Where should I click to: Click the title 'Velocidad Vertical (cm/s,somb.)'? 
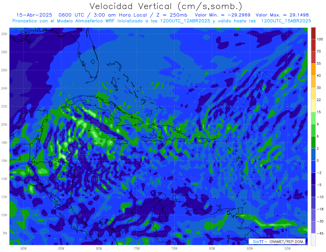coord(166,6)
